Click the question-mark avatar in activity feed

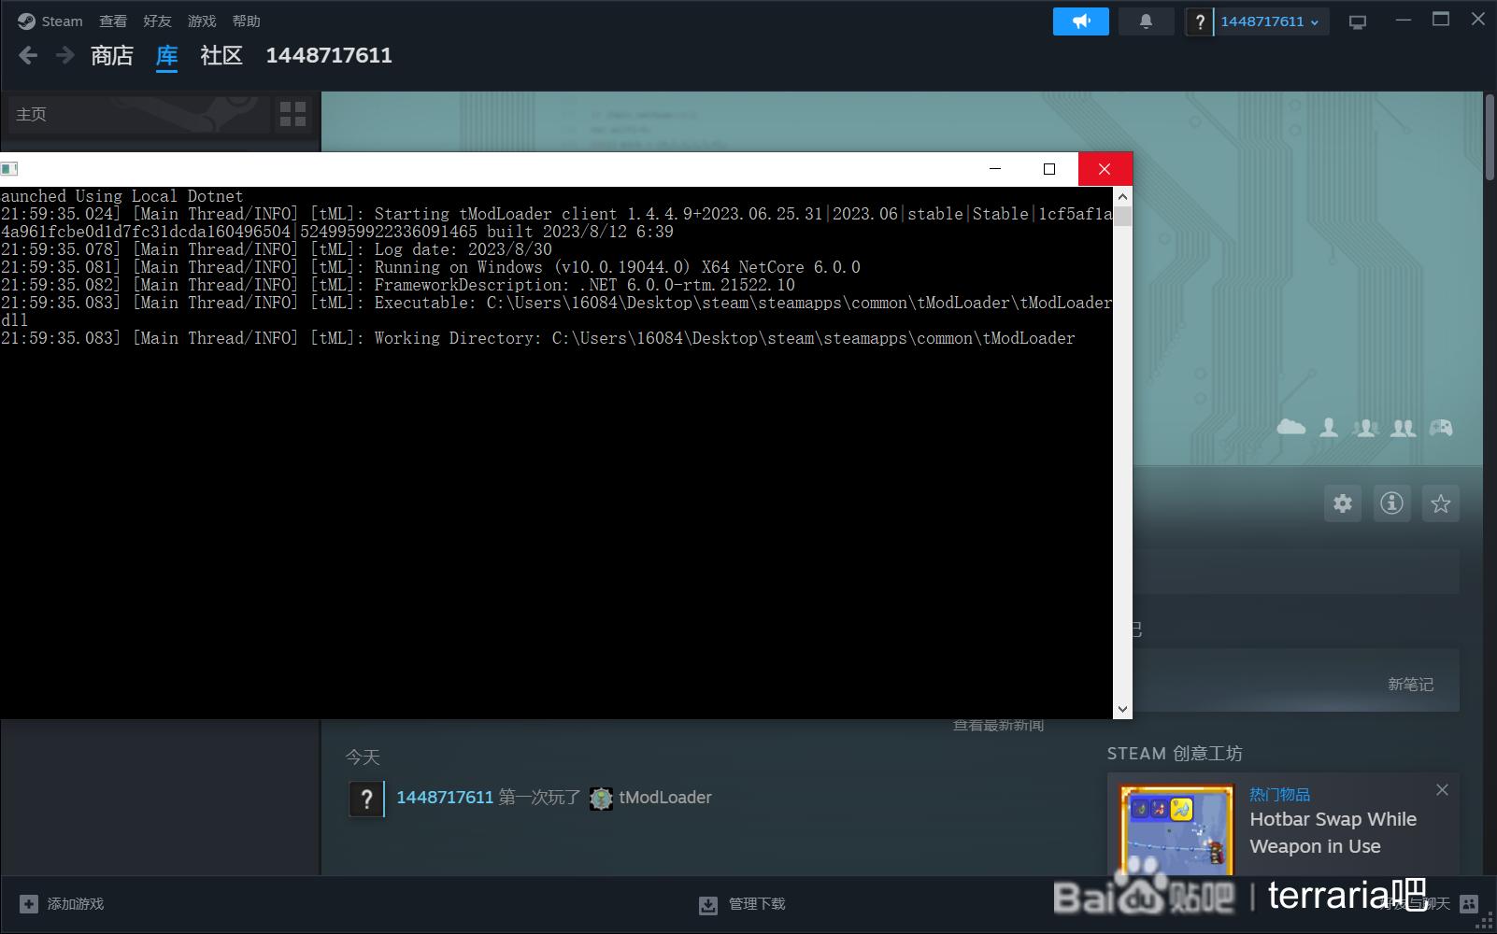(x=366, y=799)
